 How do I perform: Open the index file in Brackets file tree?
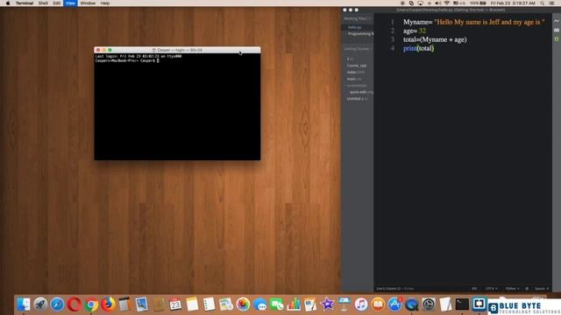click(x=355, y=73)
